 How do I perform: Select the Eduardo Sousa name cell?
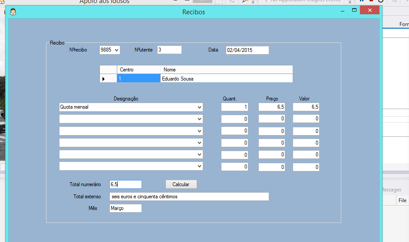(x=226, y=79)
